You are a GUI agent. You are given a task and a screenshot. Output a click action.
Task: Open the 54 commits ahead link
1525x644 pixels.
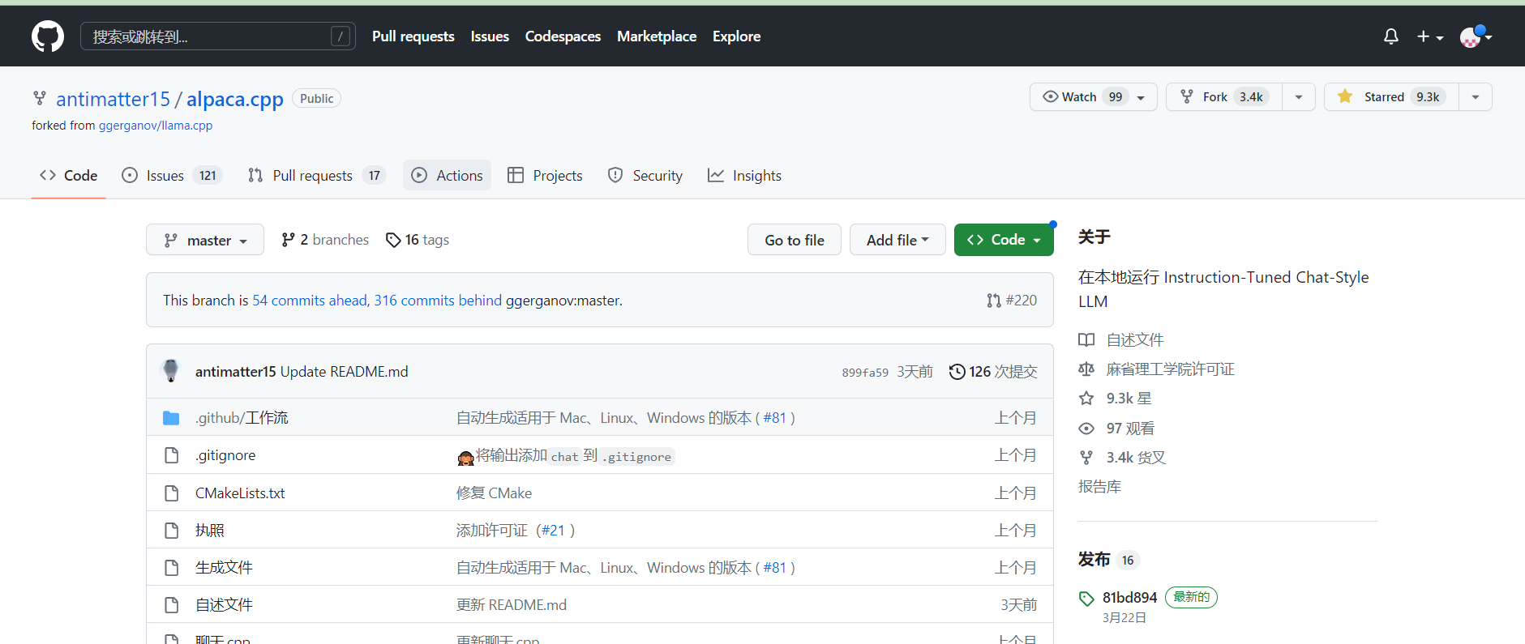tap(310, 301)
